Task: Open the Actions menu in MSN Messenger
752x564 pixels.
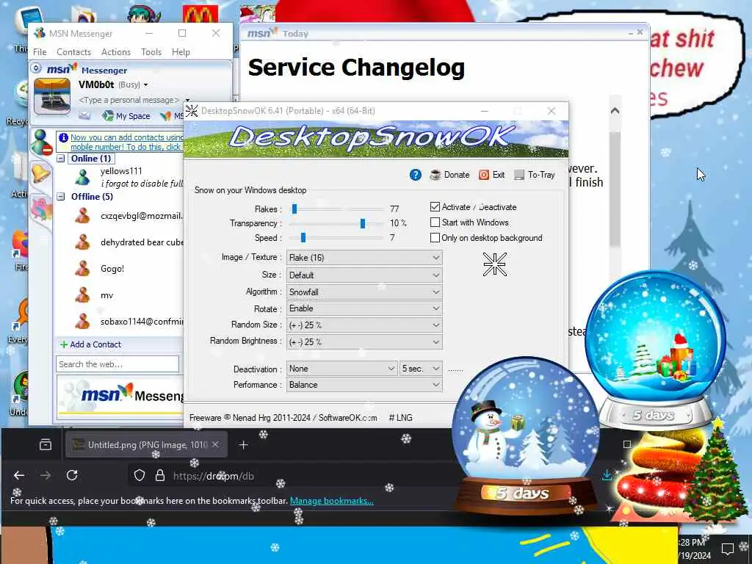Action: coord(115,52)
